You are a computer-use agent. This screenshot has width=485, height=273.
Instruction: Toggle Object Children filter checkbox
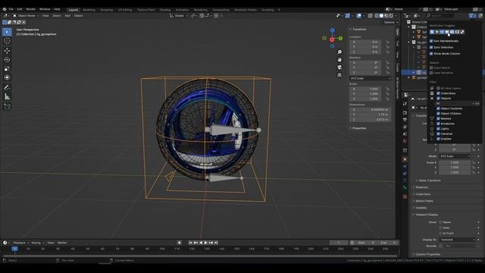coord(438,113)
